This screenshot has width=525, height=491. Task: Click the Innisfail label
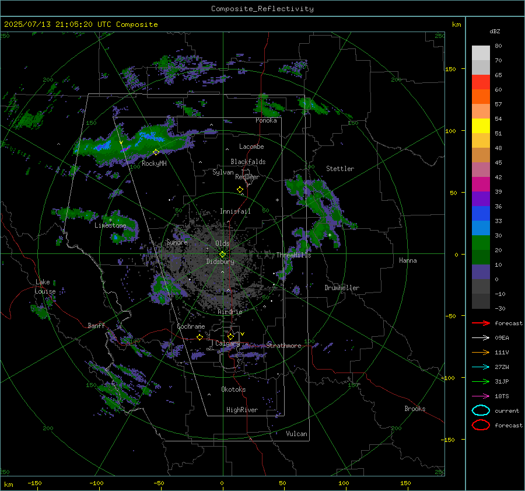235,211
